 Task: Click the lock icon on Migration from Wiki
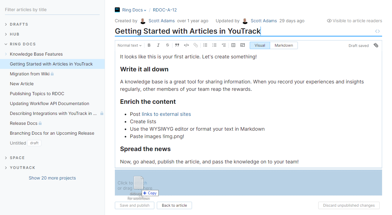coord(52,74)
